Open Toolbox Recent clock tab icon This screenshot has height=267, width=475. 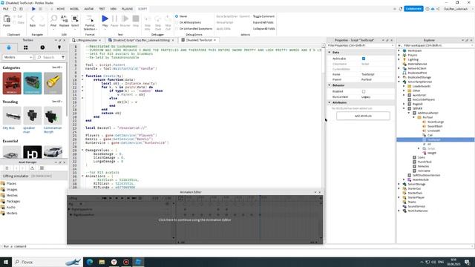[x=42, y=47]
